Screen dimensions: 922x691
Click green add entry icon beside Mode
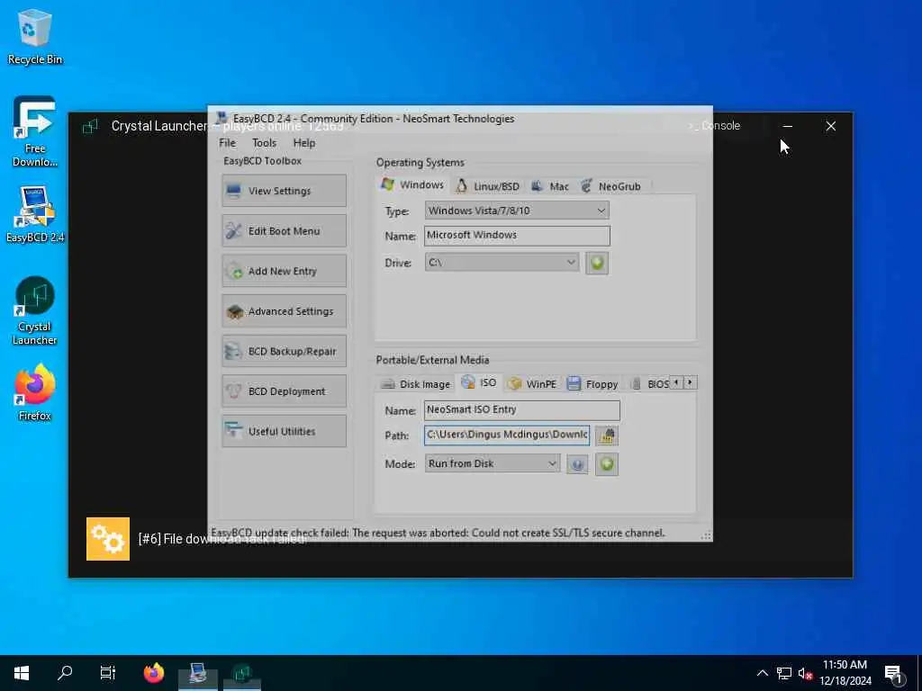click(607, 464)
